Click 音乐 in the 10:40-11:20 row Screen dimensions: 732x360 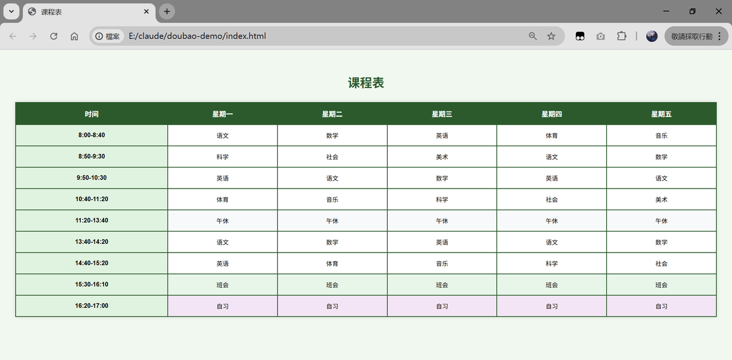pos(332,200)
